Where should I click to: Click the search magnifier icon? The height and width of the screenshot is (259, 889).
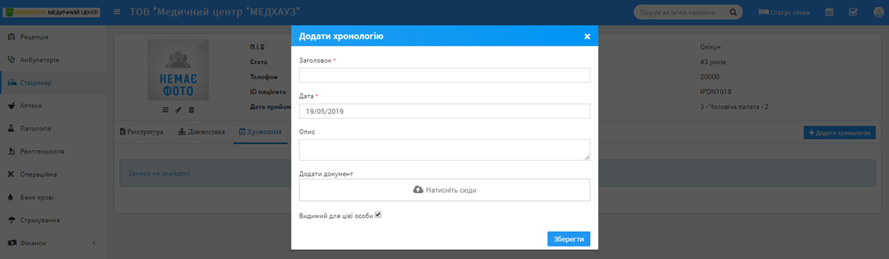point(733,12)
